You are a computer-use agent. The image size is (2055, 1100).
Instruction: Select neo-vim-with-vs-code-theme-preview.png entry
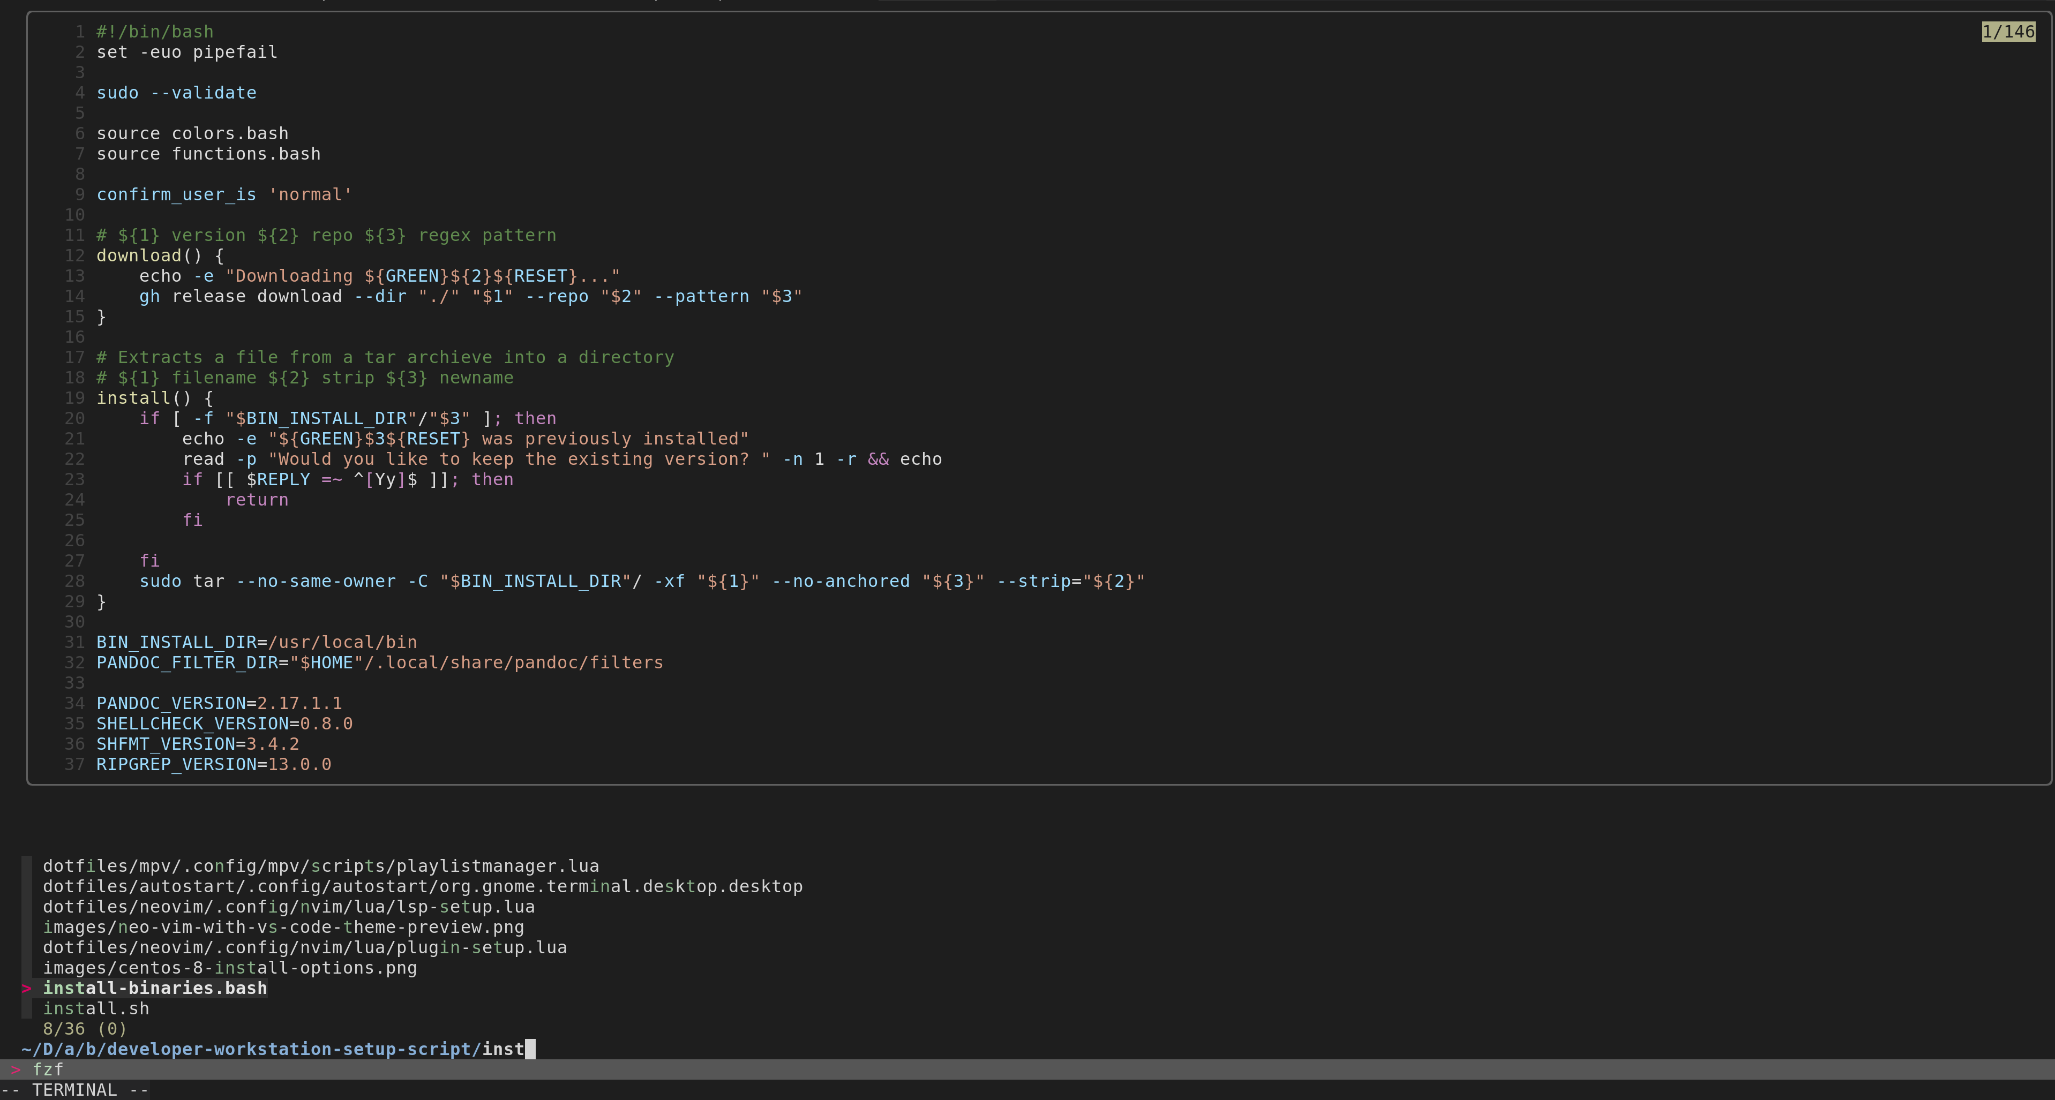pos(283,927)
